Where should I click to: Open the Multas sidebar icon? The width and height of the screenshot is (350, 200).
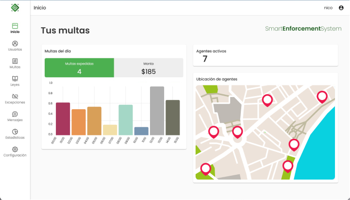click(15, 61)
